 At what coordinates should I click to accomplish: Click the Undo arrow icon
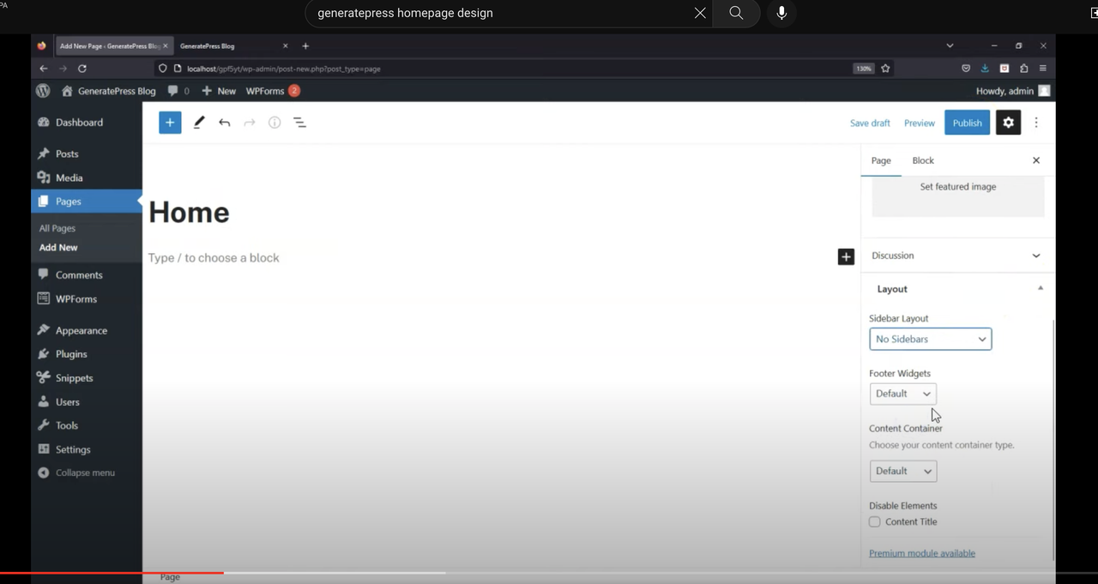coord(225,123)
